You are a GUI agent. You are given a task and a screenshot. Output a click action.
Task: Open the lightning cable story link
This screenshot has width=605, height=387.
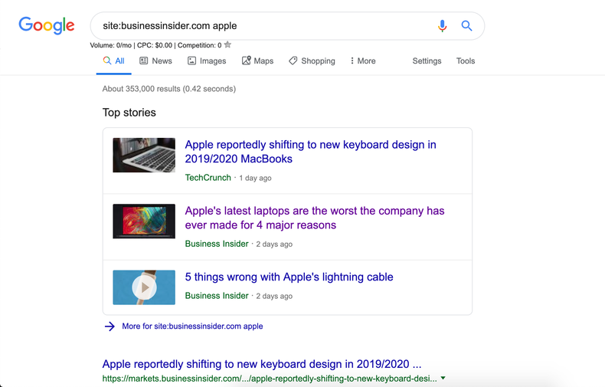click(x=289, y=277)
